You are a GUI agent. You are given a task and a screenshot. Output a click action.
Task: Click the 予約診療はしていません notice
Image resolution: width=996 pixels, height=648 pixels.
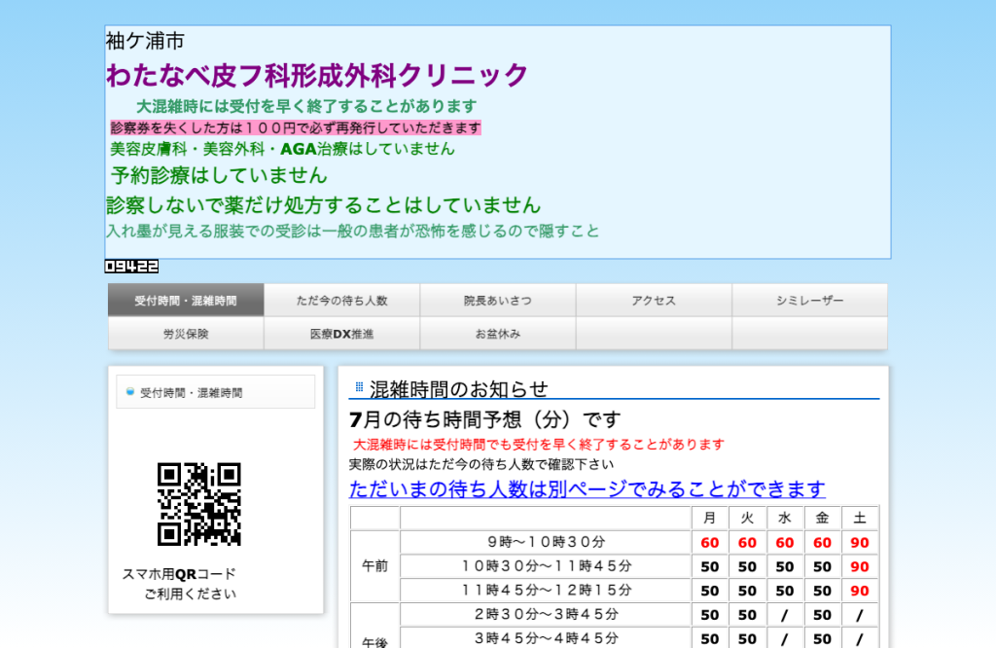click(x=219, y=175)
